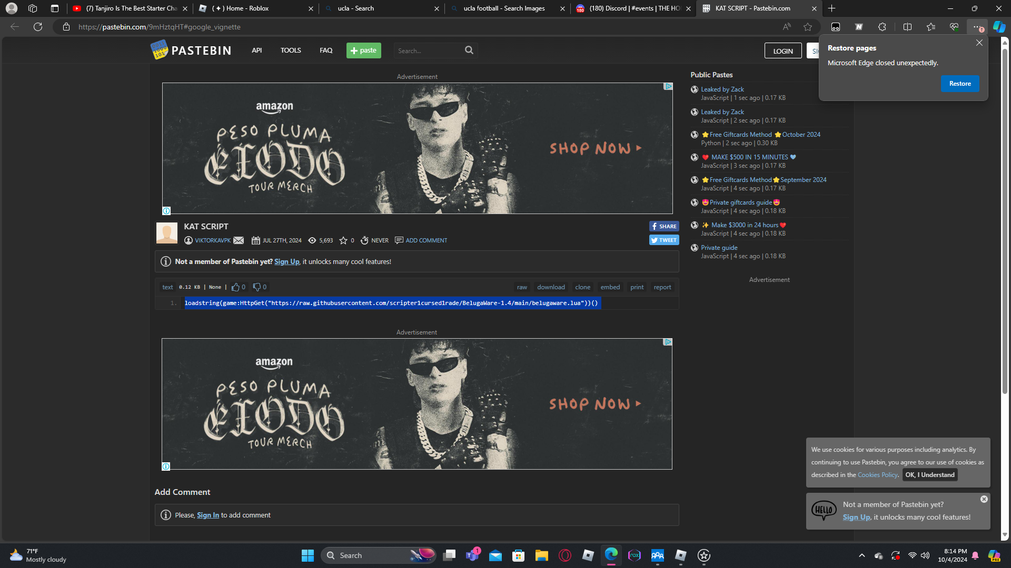The width and height of the screenshot is (1011, 568).
Task: Open Microsoft Teams from taskbar
Action: tap(472, 555)
